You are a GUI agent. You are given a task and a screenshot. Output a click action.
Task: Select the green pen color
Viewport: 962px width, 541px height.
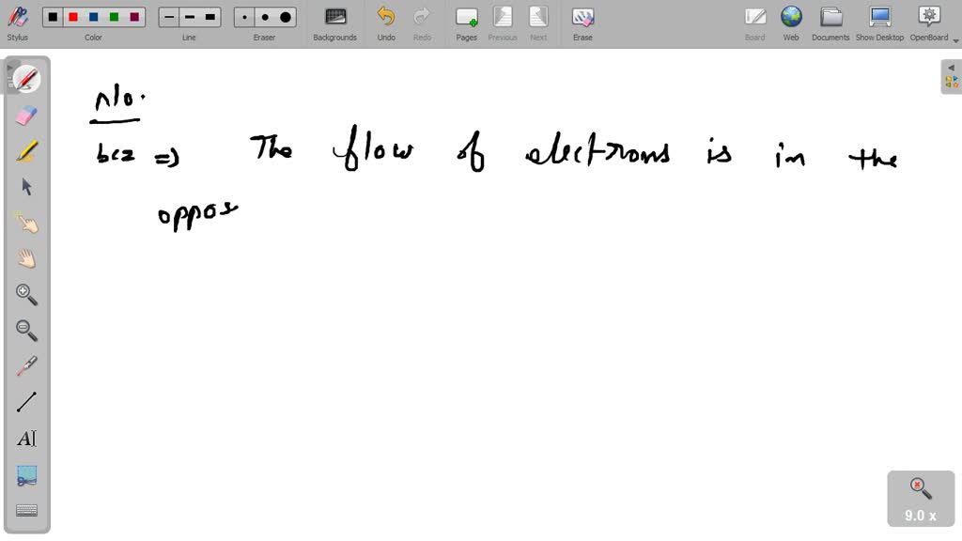114,17
